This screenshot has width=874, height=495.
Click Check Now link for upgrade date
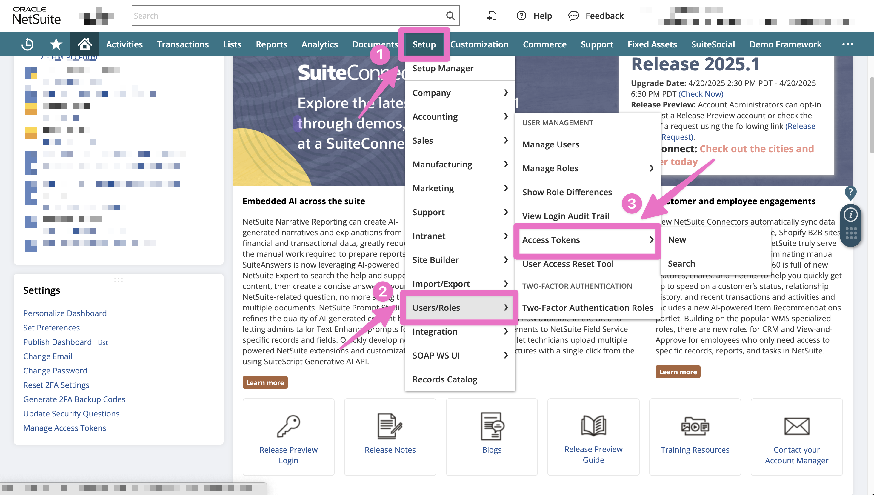[x=701, y=94]
